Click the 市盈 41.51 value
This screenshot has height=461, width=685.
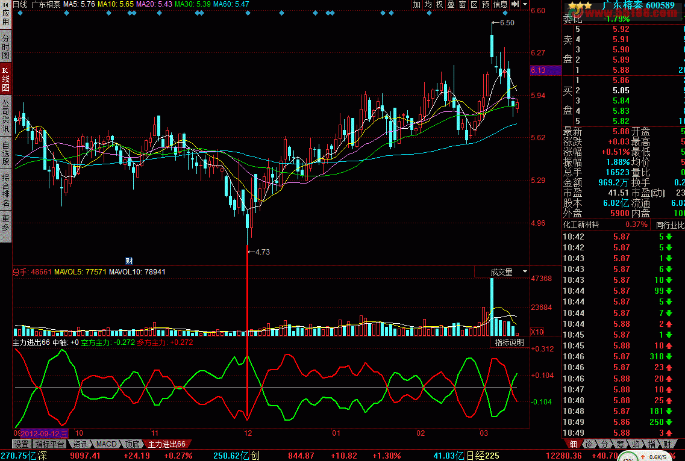pyautogui.click(x=618, y=193)
